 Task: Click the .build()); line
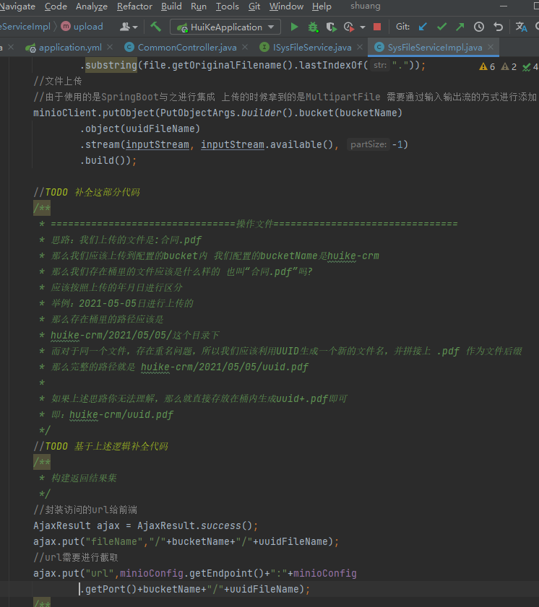click(x=108, y=160)
